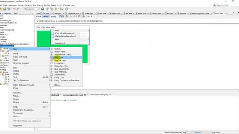239x134 pixels.
Task: Select the jRadioButtonMenuItem1 radio button
Action: [52, 36]
